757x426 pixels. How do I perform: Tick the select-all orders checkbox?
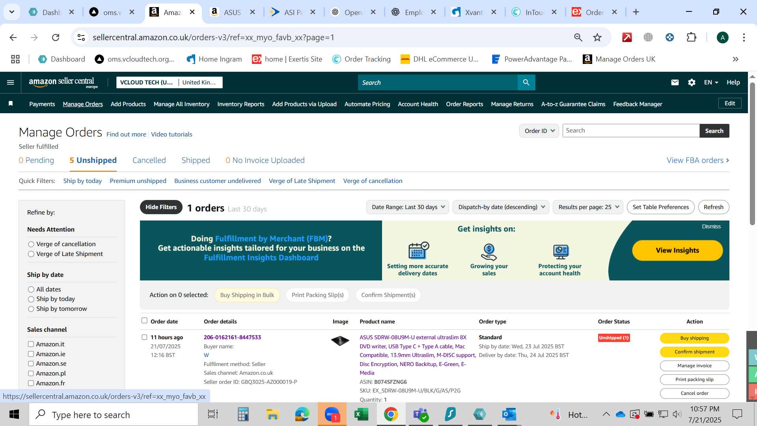coord(144,321)
